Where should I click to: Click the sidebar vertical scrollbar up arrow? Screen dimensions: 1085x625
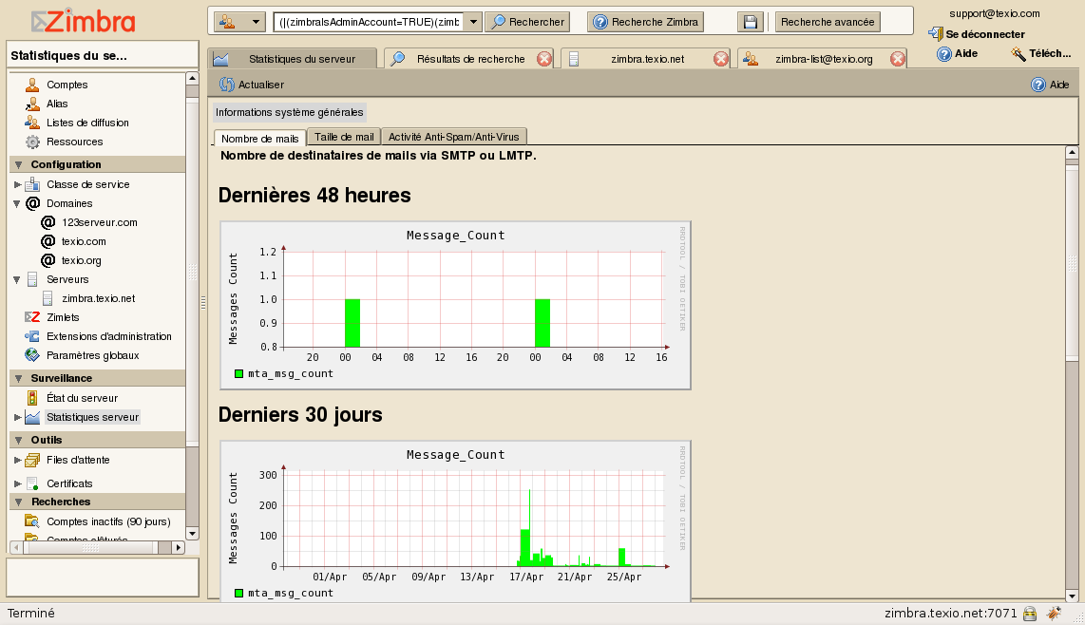click(x=192, y=78)
